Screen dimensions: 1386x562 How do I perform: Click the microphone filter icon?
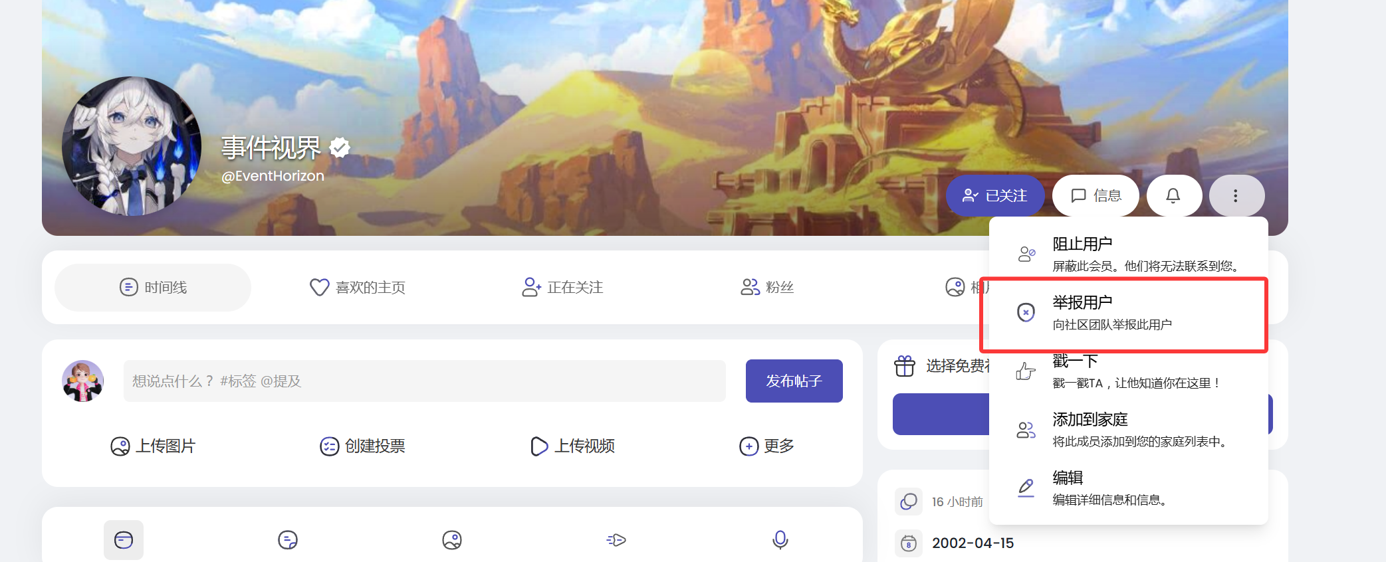[780, 539]
